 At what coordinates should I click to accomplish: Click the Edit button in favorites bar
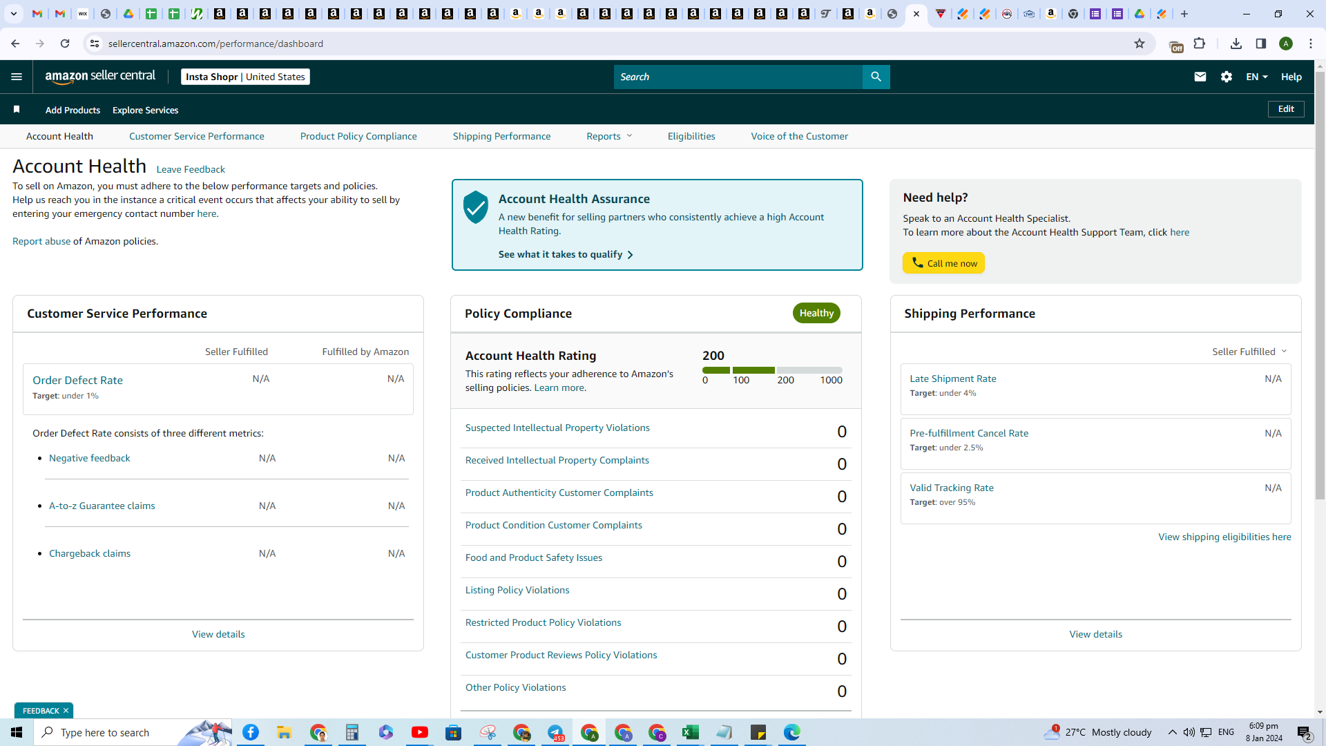(x=1286, y=109)
